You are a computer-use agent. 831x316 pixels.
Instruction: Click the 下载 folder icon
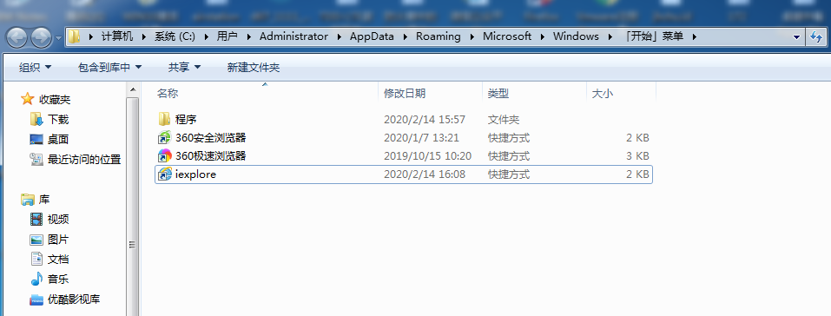(36, 119)
